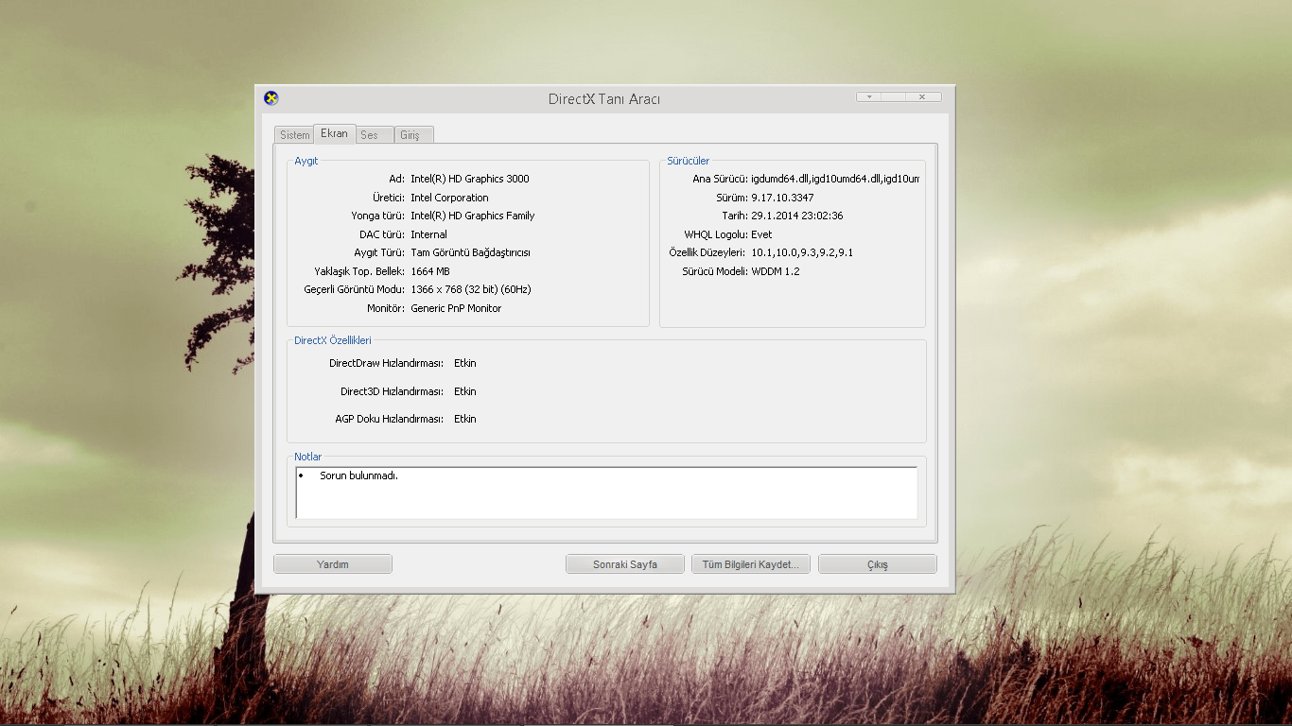Image resolution: width=1292 pixels, height=726 pixels.
Task: Click the "Geçerli Görüntü Modu:" label
Action: coord(355,289)
